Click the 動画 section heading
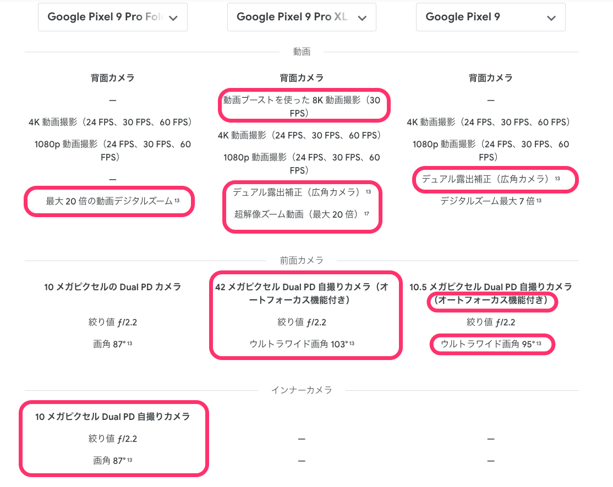This screenshot has height=487, width=613. point(302,52)
